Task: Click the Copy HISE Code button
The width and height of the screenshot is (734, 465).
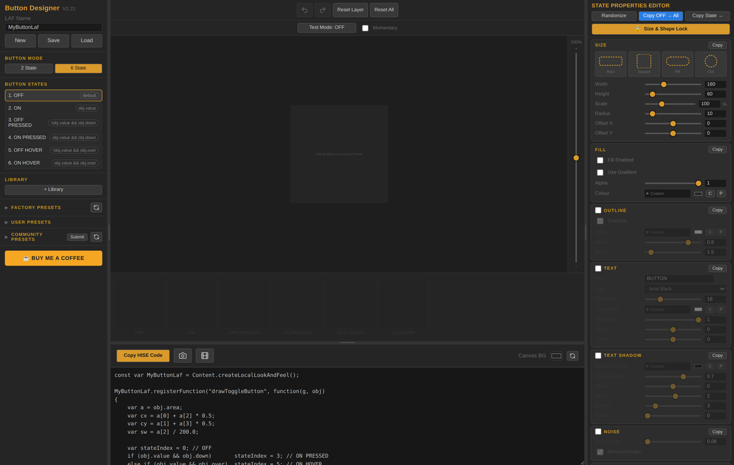Action: click(x=143, y=355)
